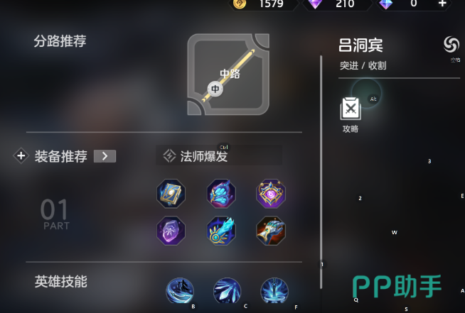Click the gold coin balance 1579
The height and width of the screenshot is (313, 465).
tap(264, 4)
